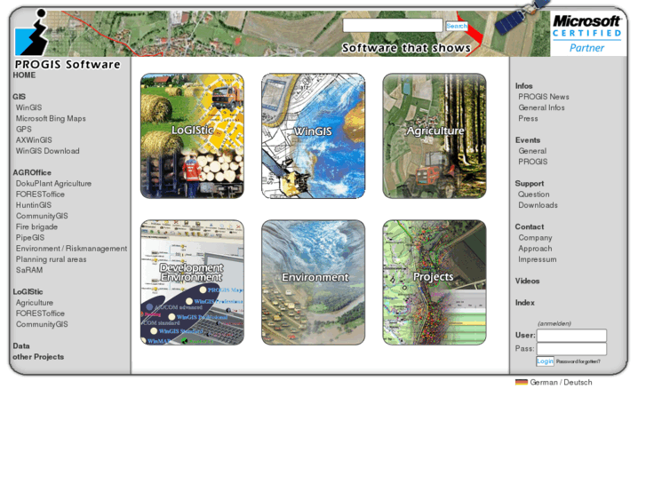Viewport: 646px width, 484px height.
Task: Click the PROGIS Software title
Action: click(68, 64)
